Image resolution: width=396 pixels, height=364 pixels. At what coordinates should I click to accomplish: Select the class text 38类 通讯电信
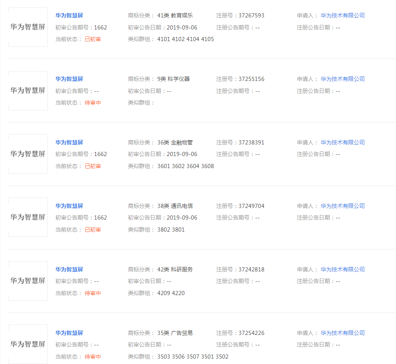tap(175, 206)
